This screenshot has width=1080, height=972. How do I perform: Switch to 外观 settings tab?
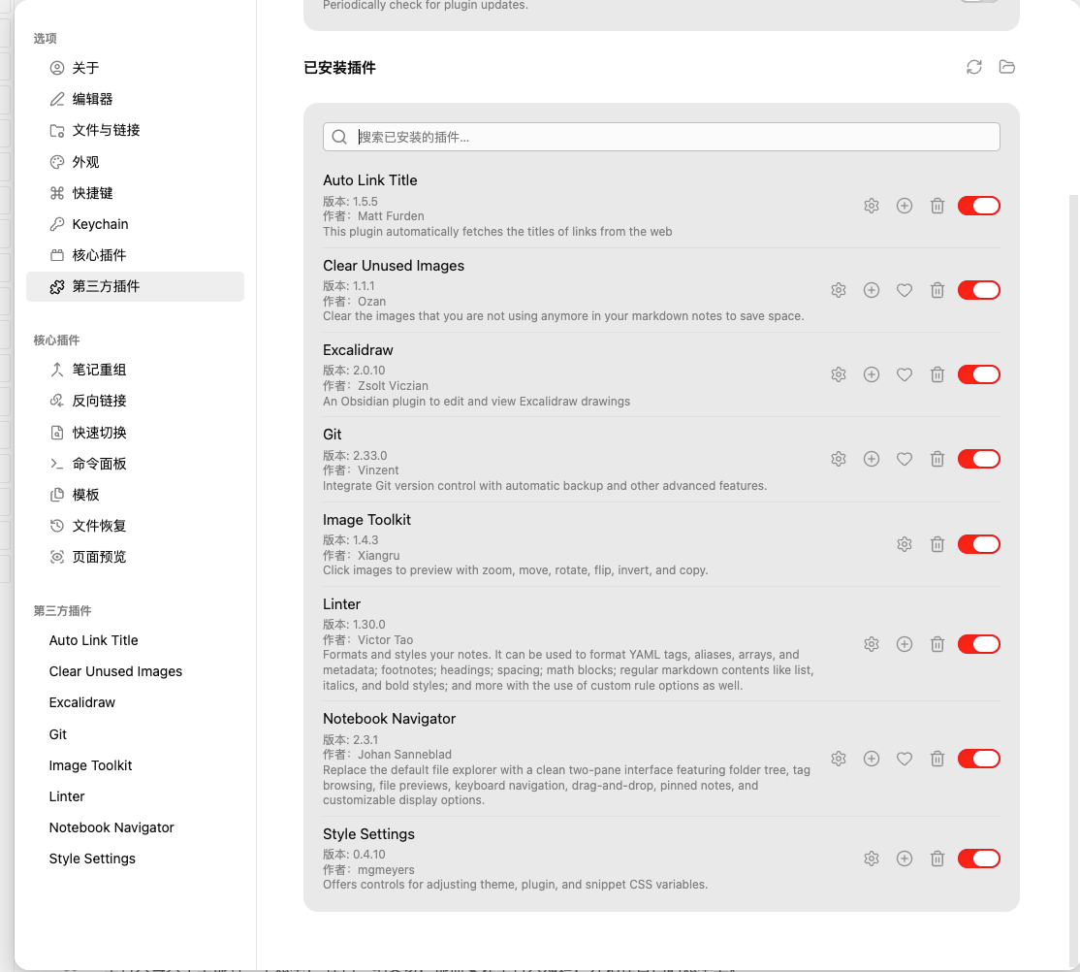[85, 162]
